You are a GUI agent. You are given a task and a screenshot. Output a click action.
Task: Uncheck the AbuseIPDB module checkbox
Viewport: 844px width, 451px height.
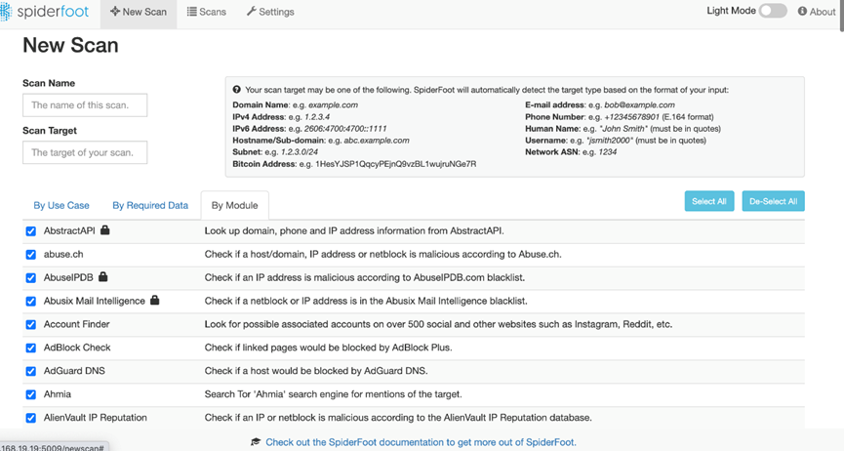(30, 278)
